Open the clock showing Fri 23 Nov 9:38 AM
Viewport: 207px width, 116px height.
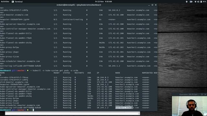pyautogui.click(x=103, y=2)
